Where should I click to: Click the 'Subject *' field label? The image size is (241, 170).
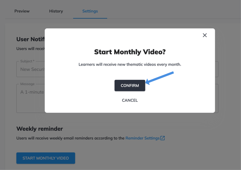point(27,61)
